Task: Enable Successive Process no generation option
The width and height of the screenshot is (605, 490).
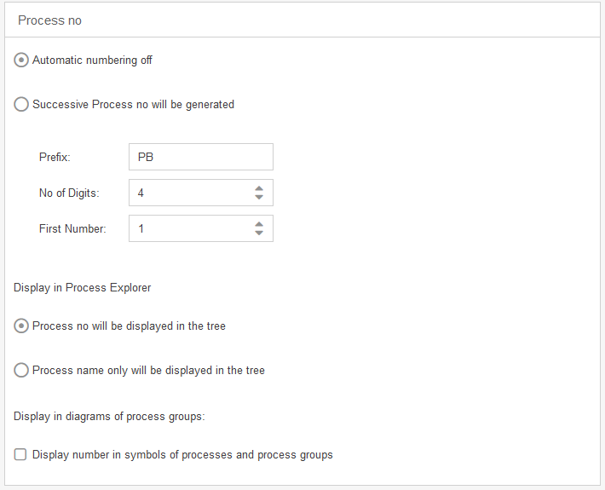Action: (x=21, y=105)
